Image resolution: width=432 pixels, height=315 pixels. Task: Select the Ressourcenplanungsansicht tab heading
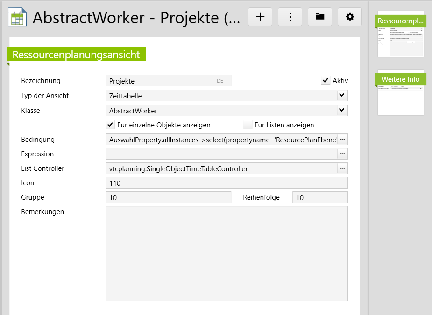pyautogui.click(x=76, y=55)
